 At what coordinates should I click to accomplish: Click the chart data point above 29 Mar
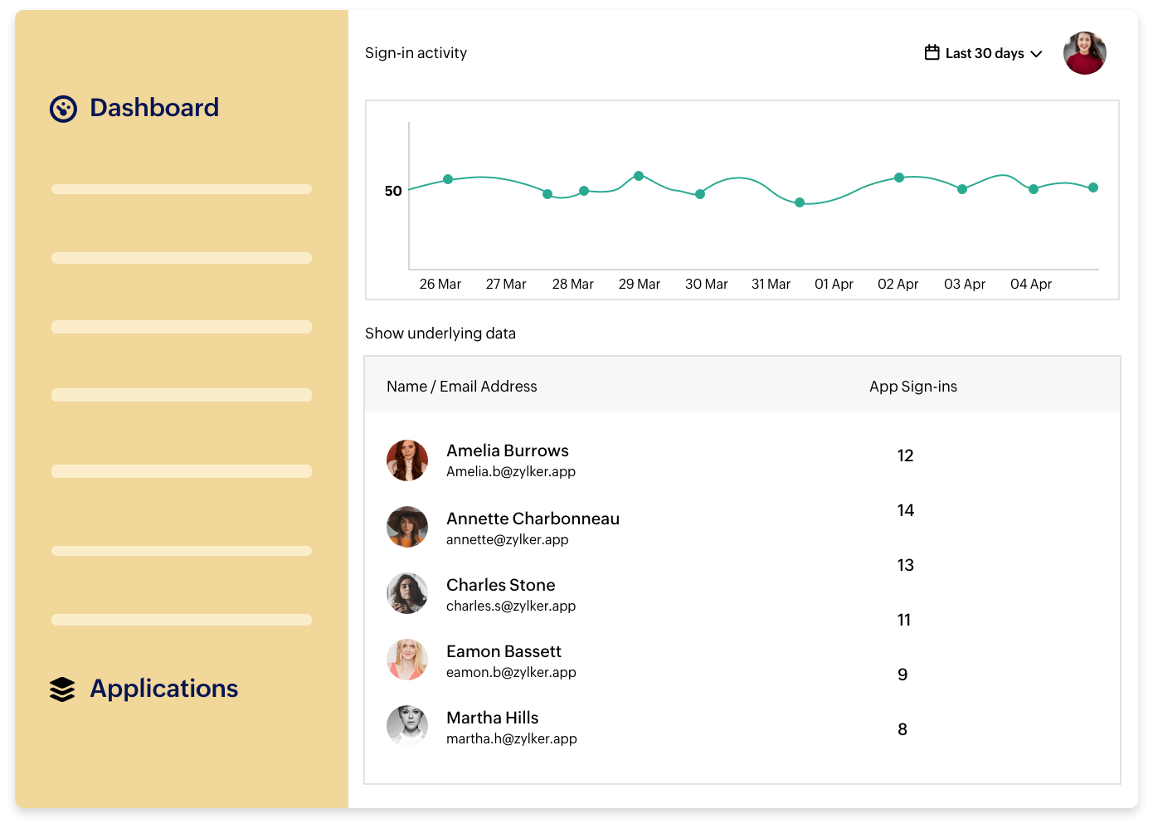639,176
